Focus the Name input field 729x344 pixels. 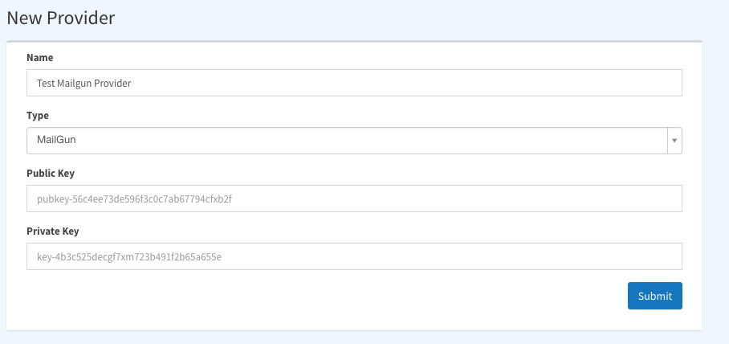click(x=354, y=83)
